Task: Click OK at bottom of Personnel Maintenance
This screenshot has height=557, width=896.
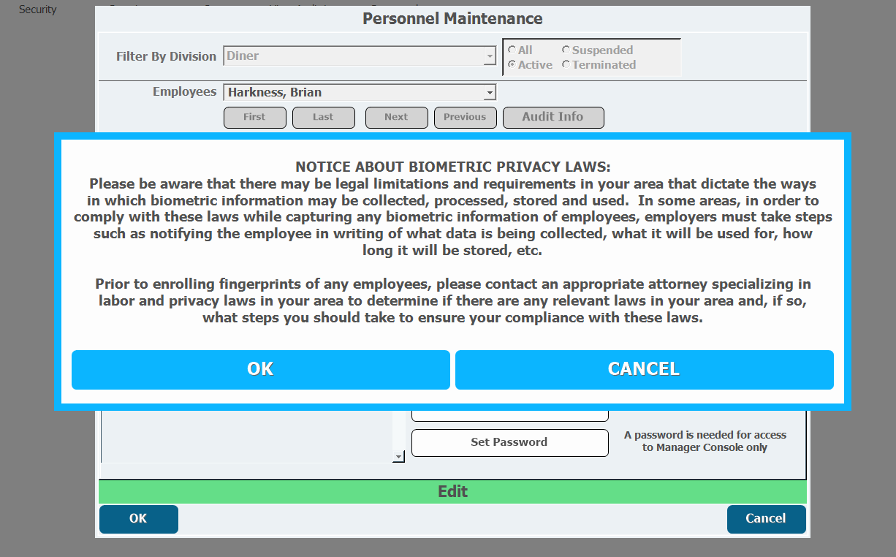Action: 138,519
